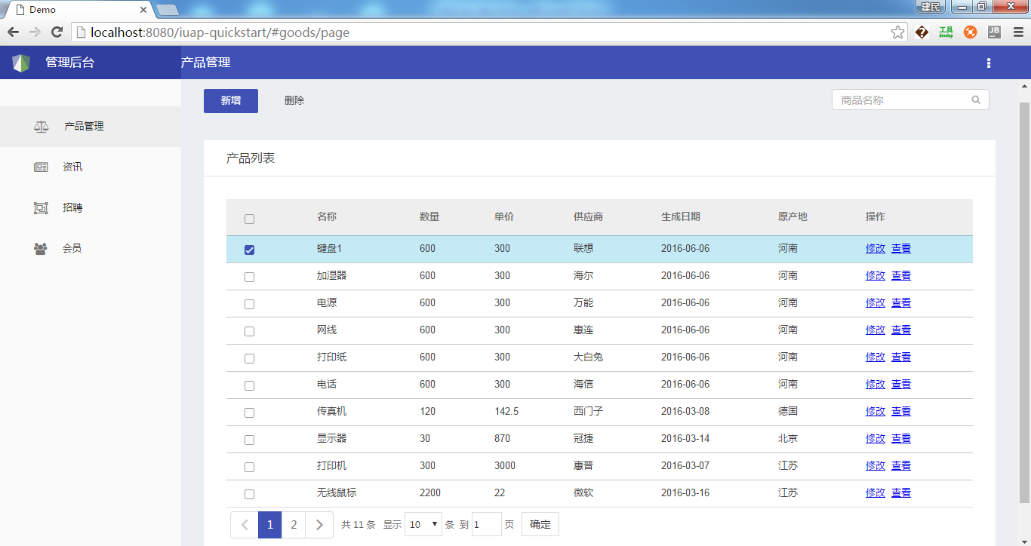The width and height of the screenshot is (1031, 546).
Task: Open the page size dropdown showing 10
Action: click(423, 524)
